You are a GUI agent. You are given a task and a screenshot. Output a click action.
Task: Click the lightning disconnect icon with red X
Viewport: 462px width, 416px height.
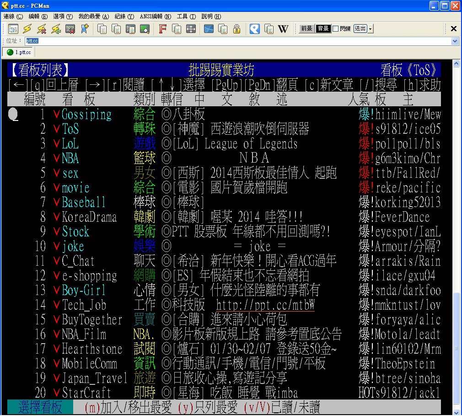[x=42, y=29]
